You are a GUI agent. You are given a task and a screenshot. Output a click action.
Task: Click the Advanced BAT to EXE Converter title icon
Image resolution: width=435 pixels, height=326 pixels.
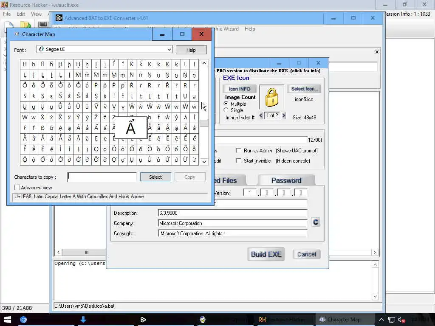[59, 18]
